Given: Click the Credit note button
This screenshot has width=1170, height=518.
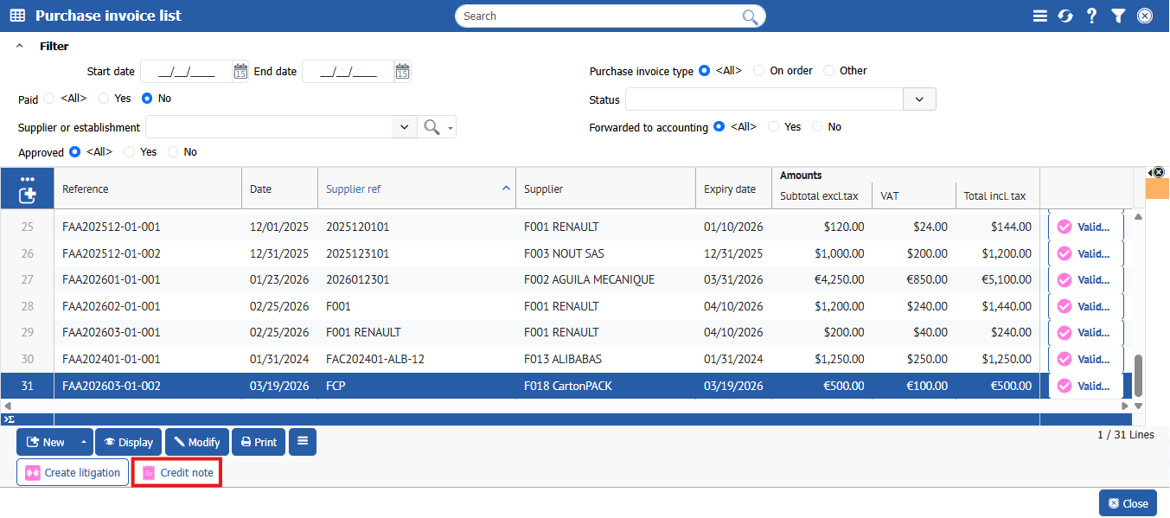Looking at the screenshot, I should [x=177, y=473].
